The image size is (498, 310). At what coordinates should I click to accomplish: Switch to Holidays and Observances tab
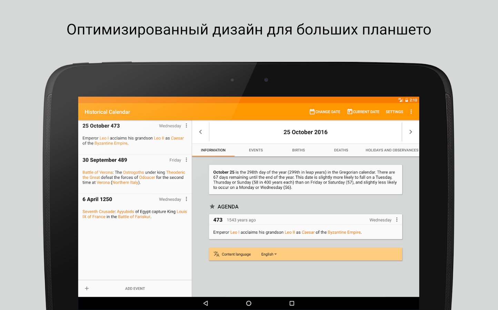tap(392, 150)
